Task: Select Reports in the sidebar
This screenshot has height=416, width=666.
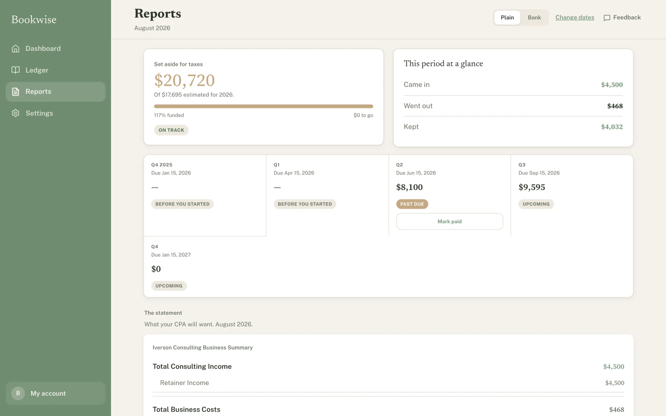Action: pos(55,92)
